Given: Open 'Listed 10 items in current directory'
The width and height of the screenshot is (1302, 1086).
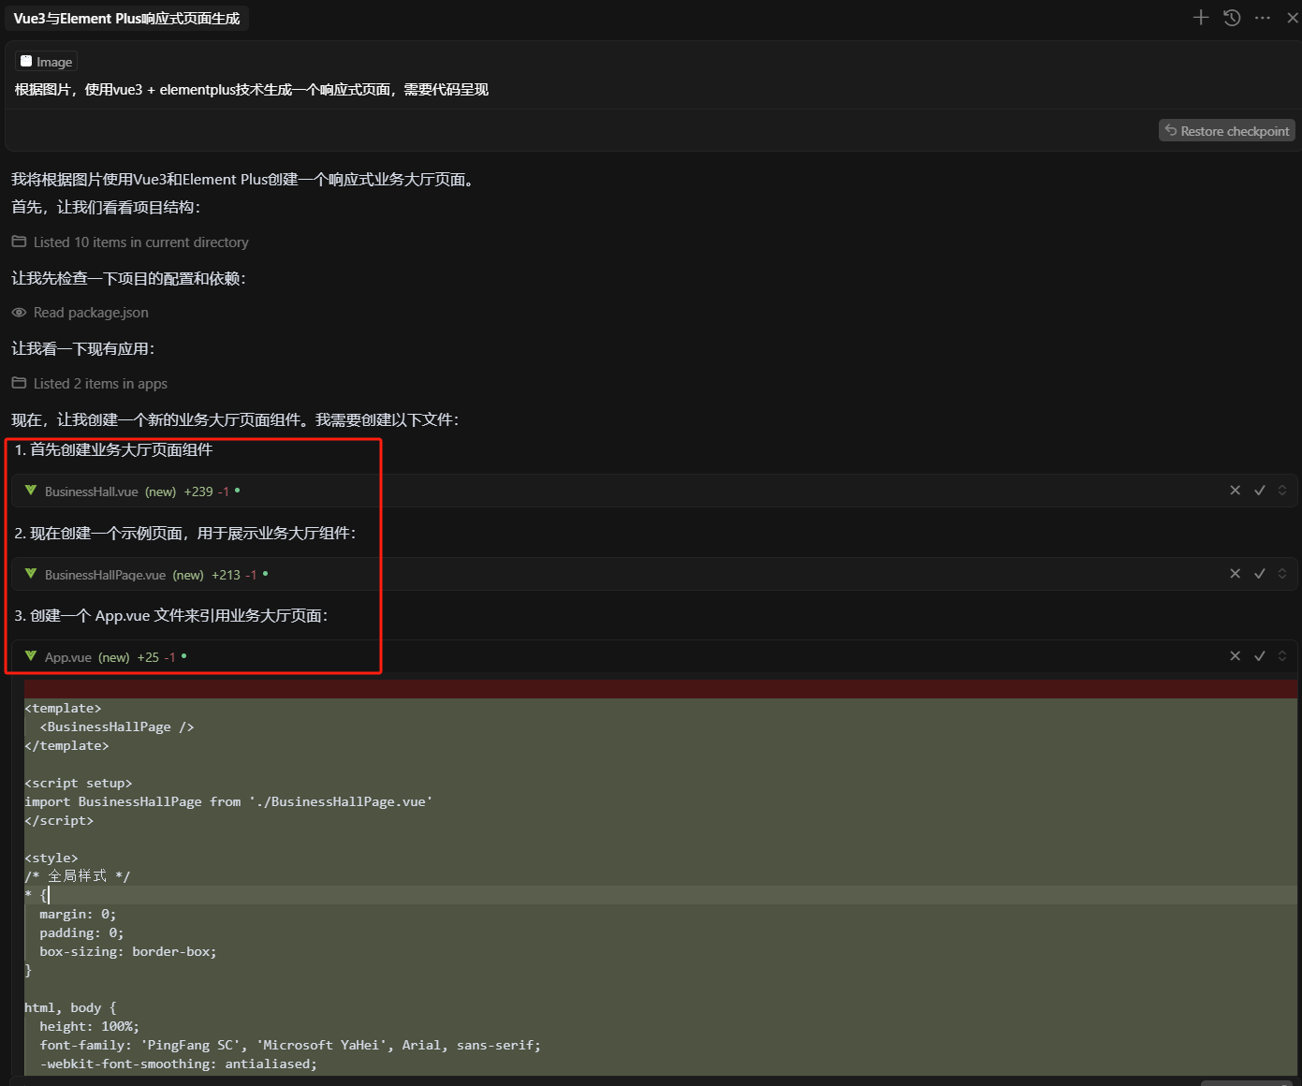Looking at the screenshot, I should coord(140,242).
